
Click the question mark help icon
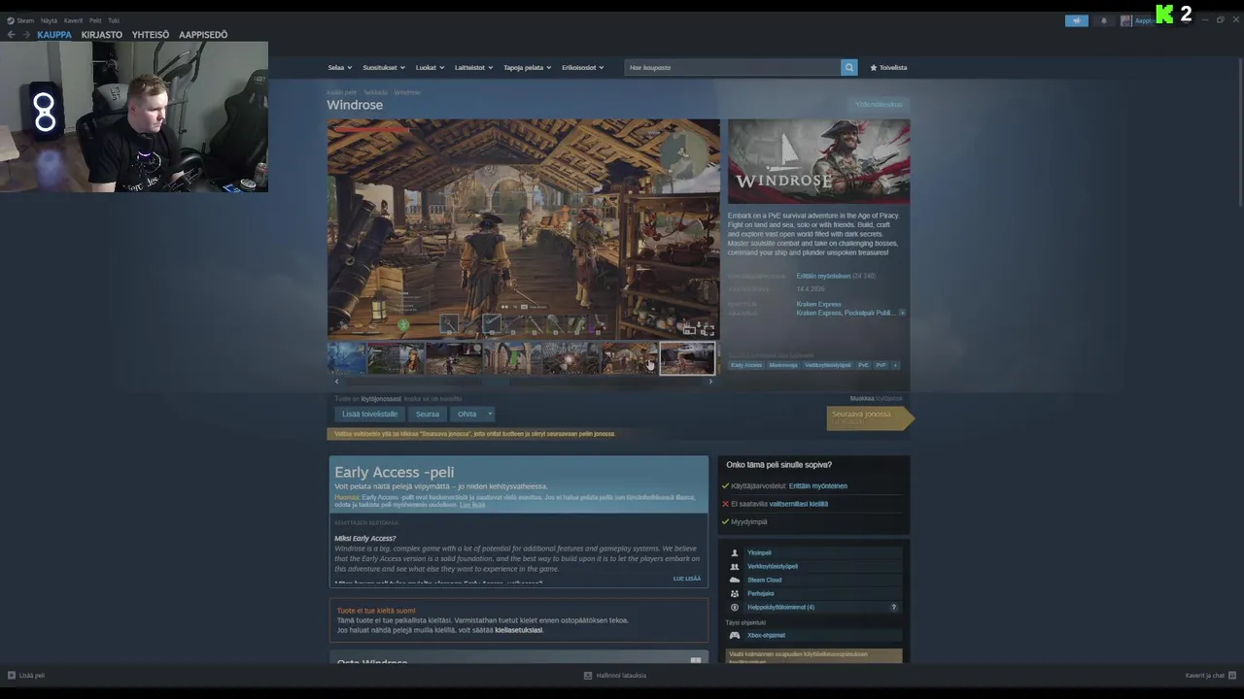(x=894, y=607)
